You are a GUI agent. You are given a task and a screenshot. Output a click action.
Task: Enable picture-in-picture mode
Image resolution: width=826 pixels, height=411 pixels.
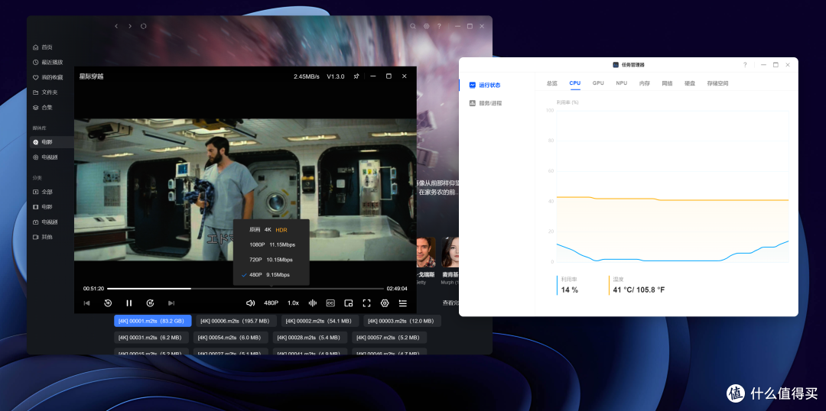point(348,303)
